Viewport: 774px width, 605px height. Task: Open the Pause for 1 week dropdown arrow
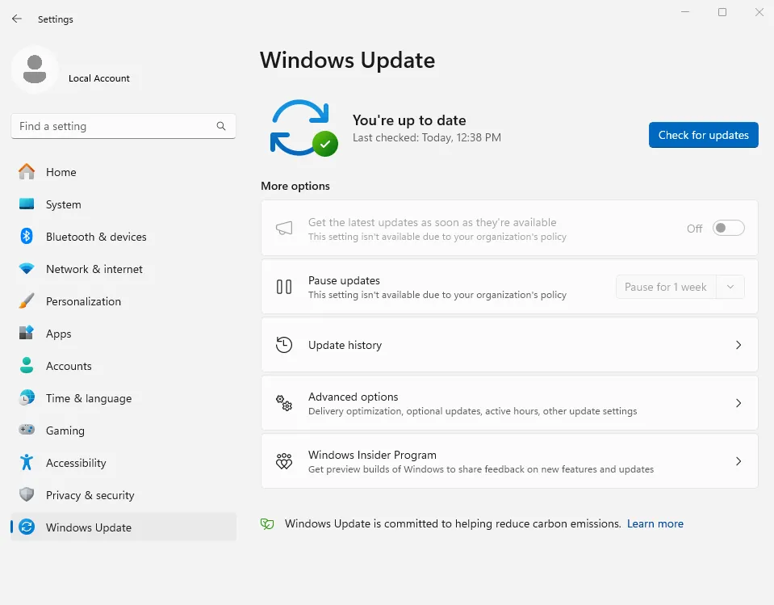click(x=730, y=287)
